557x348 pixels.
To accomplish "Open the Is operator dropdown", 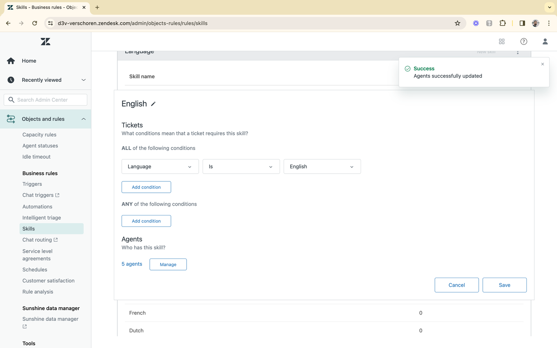I will point(241,166).
